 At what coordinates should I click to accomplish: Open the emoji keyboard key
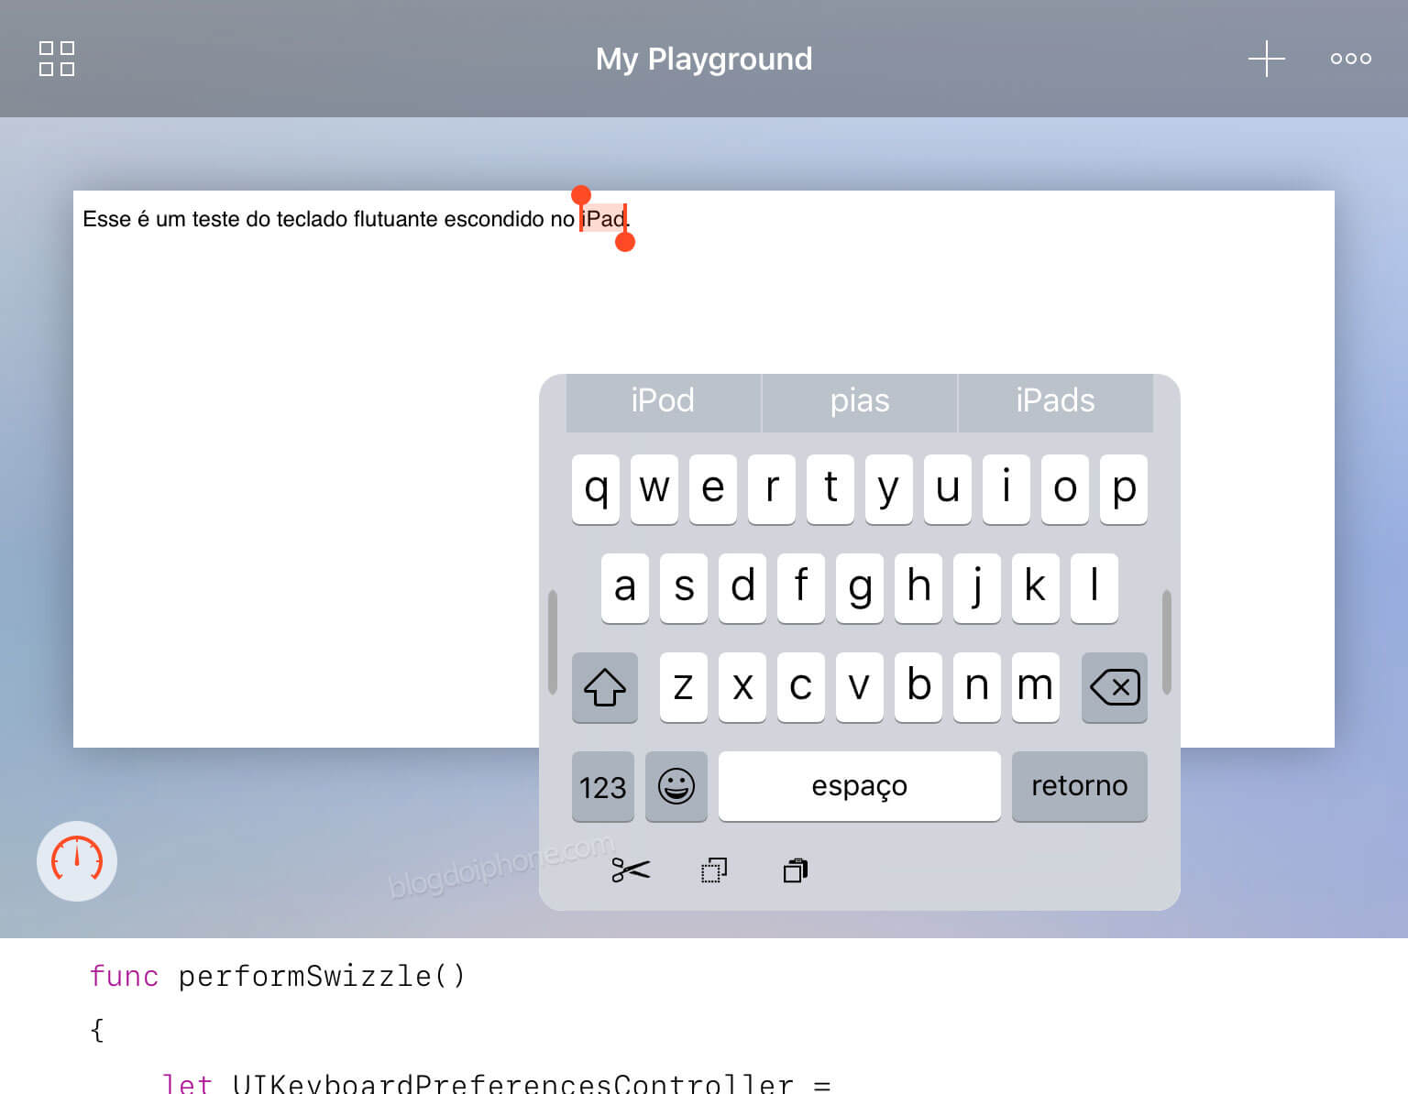click(x=676, y=786)
